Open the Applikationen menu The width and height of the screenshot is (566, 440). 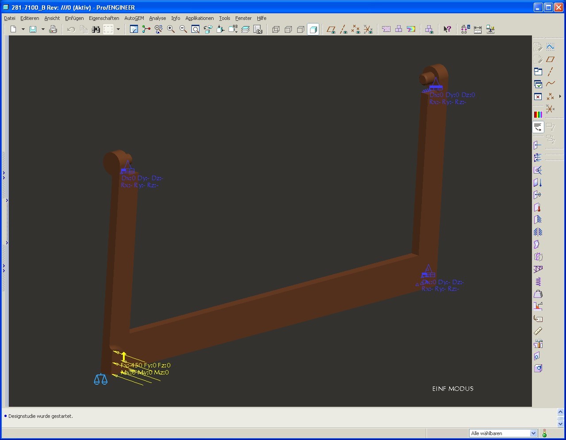click(x=199, y=18)
